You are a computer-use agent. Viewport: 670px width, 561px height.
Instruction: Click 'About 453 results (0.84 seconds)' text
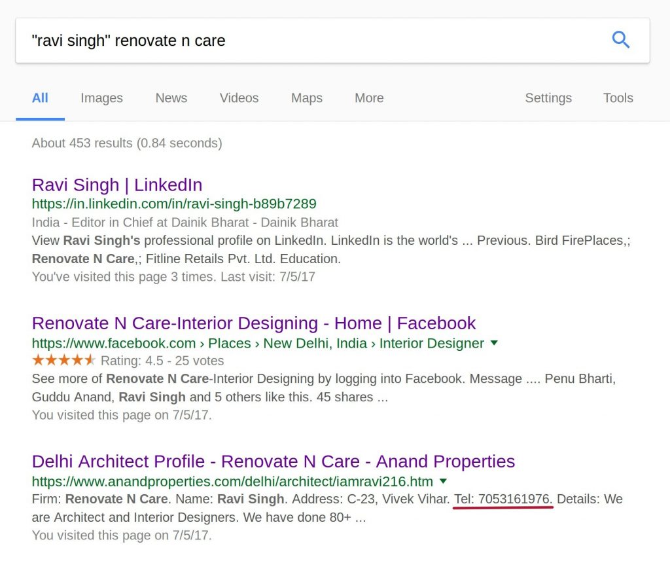point(127,143)
